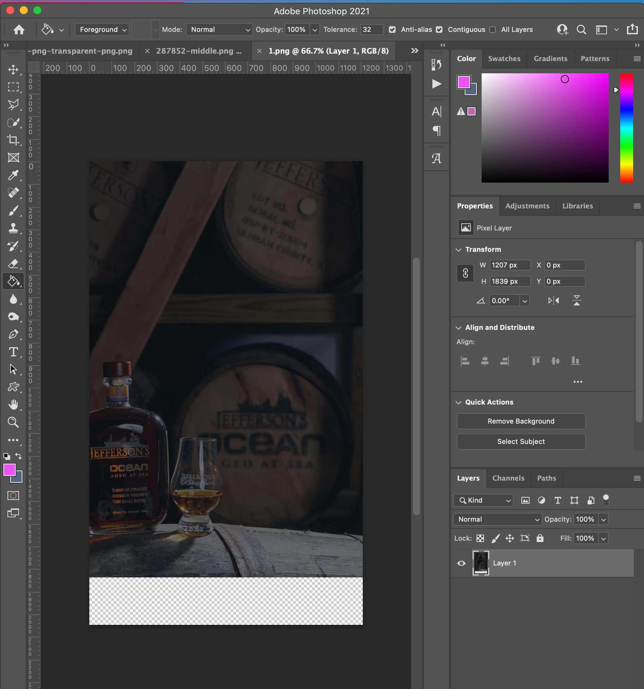This screenshot has width=644, height=689.
Task: Open the Search magnifier in options bar
Action: point(582,30)
